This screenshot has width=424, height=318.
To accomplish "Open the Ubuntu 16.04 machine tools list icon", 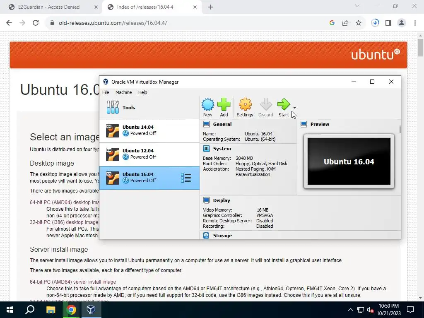I will coord(186,178).
